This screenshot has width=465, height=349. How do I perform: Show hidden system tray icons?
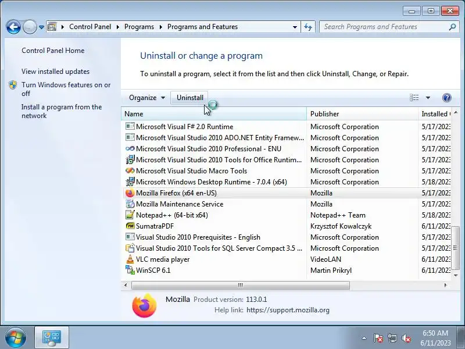(x=364, y=338)
